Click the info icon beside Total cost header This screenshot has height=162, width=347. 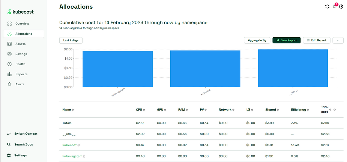click(330, 109)
